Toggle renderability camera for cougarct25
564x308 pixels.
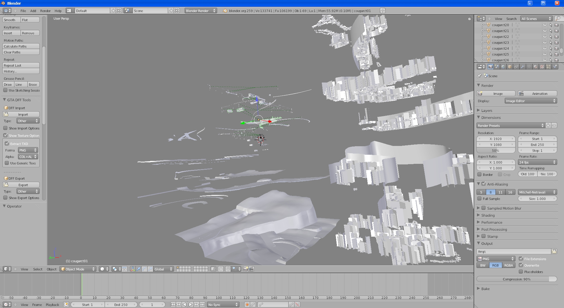click(556, 54)
